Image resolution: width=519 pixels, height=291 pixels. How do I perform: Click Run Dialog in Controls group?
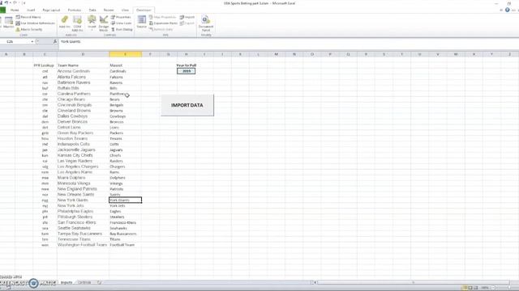122,29
